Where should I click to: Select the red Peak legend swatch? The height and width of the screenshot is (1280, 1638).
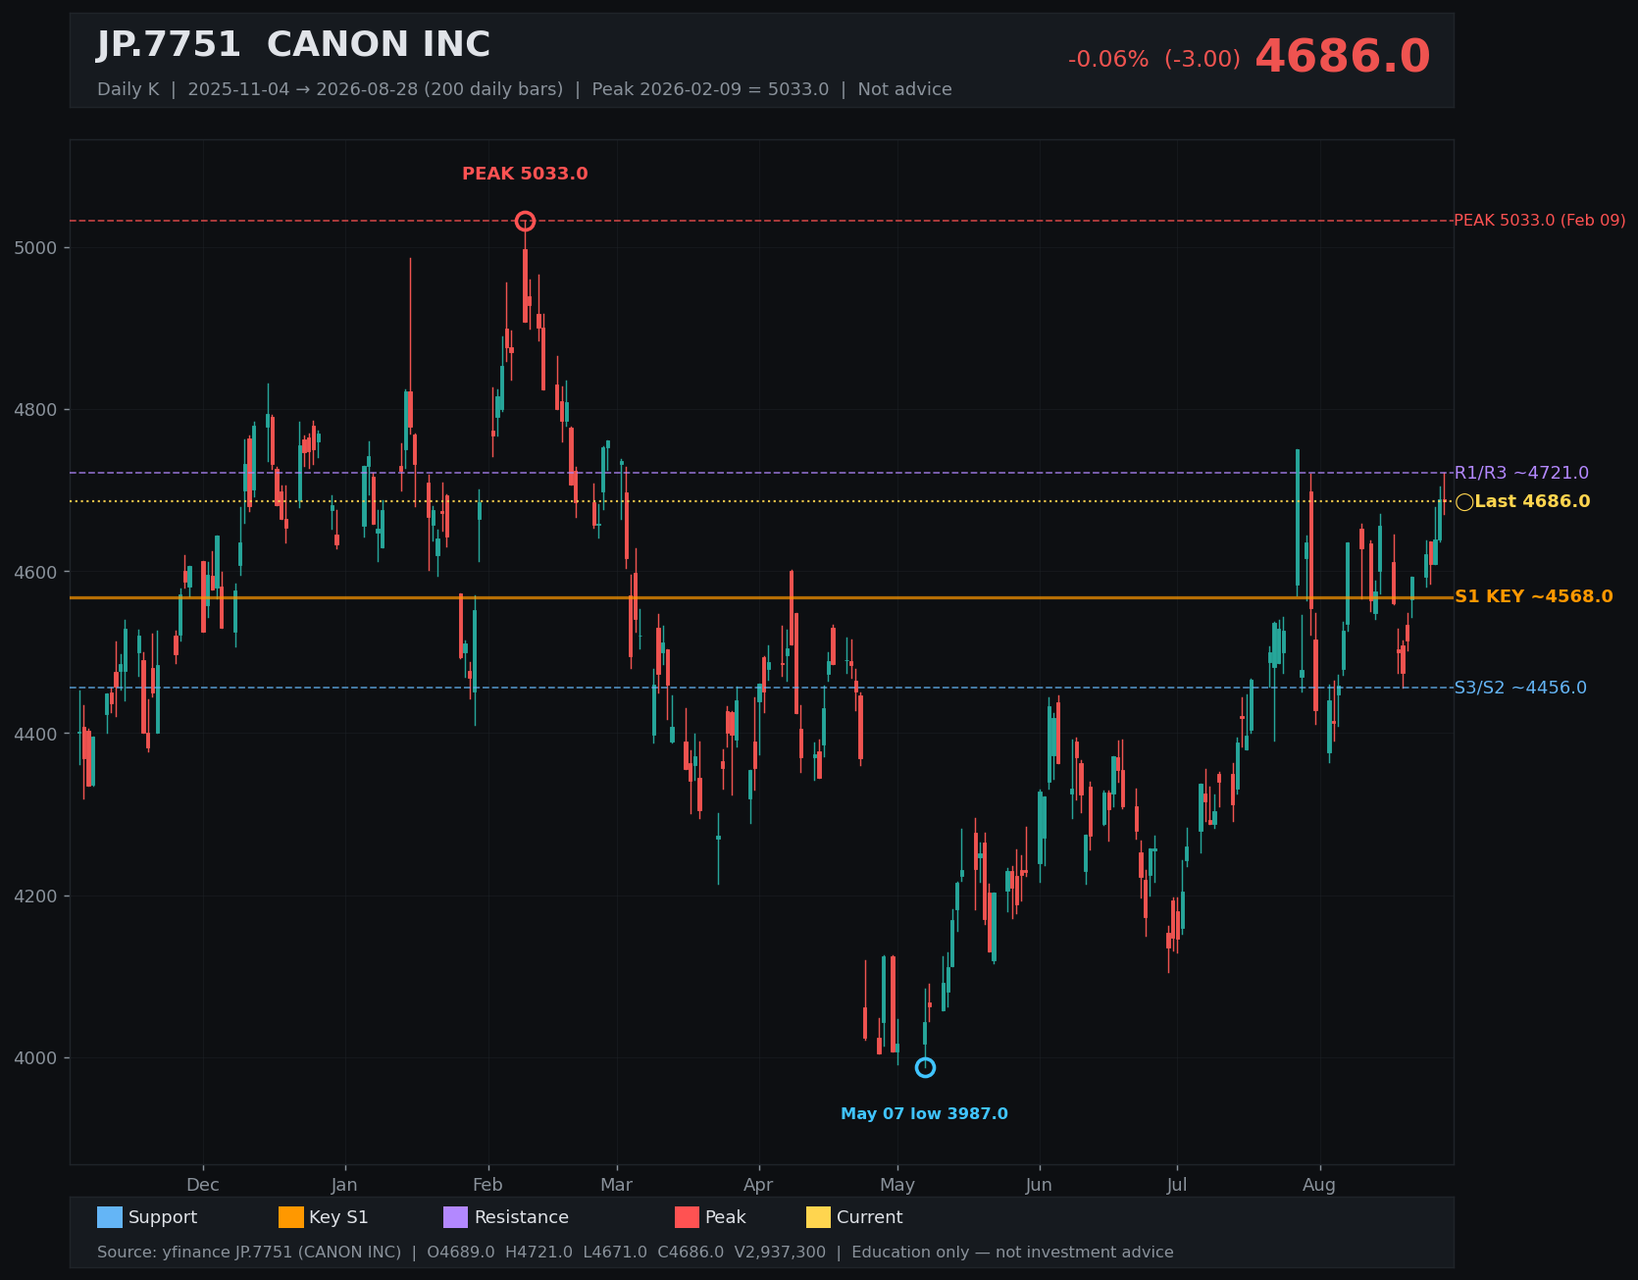coord(688,1217)
